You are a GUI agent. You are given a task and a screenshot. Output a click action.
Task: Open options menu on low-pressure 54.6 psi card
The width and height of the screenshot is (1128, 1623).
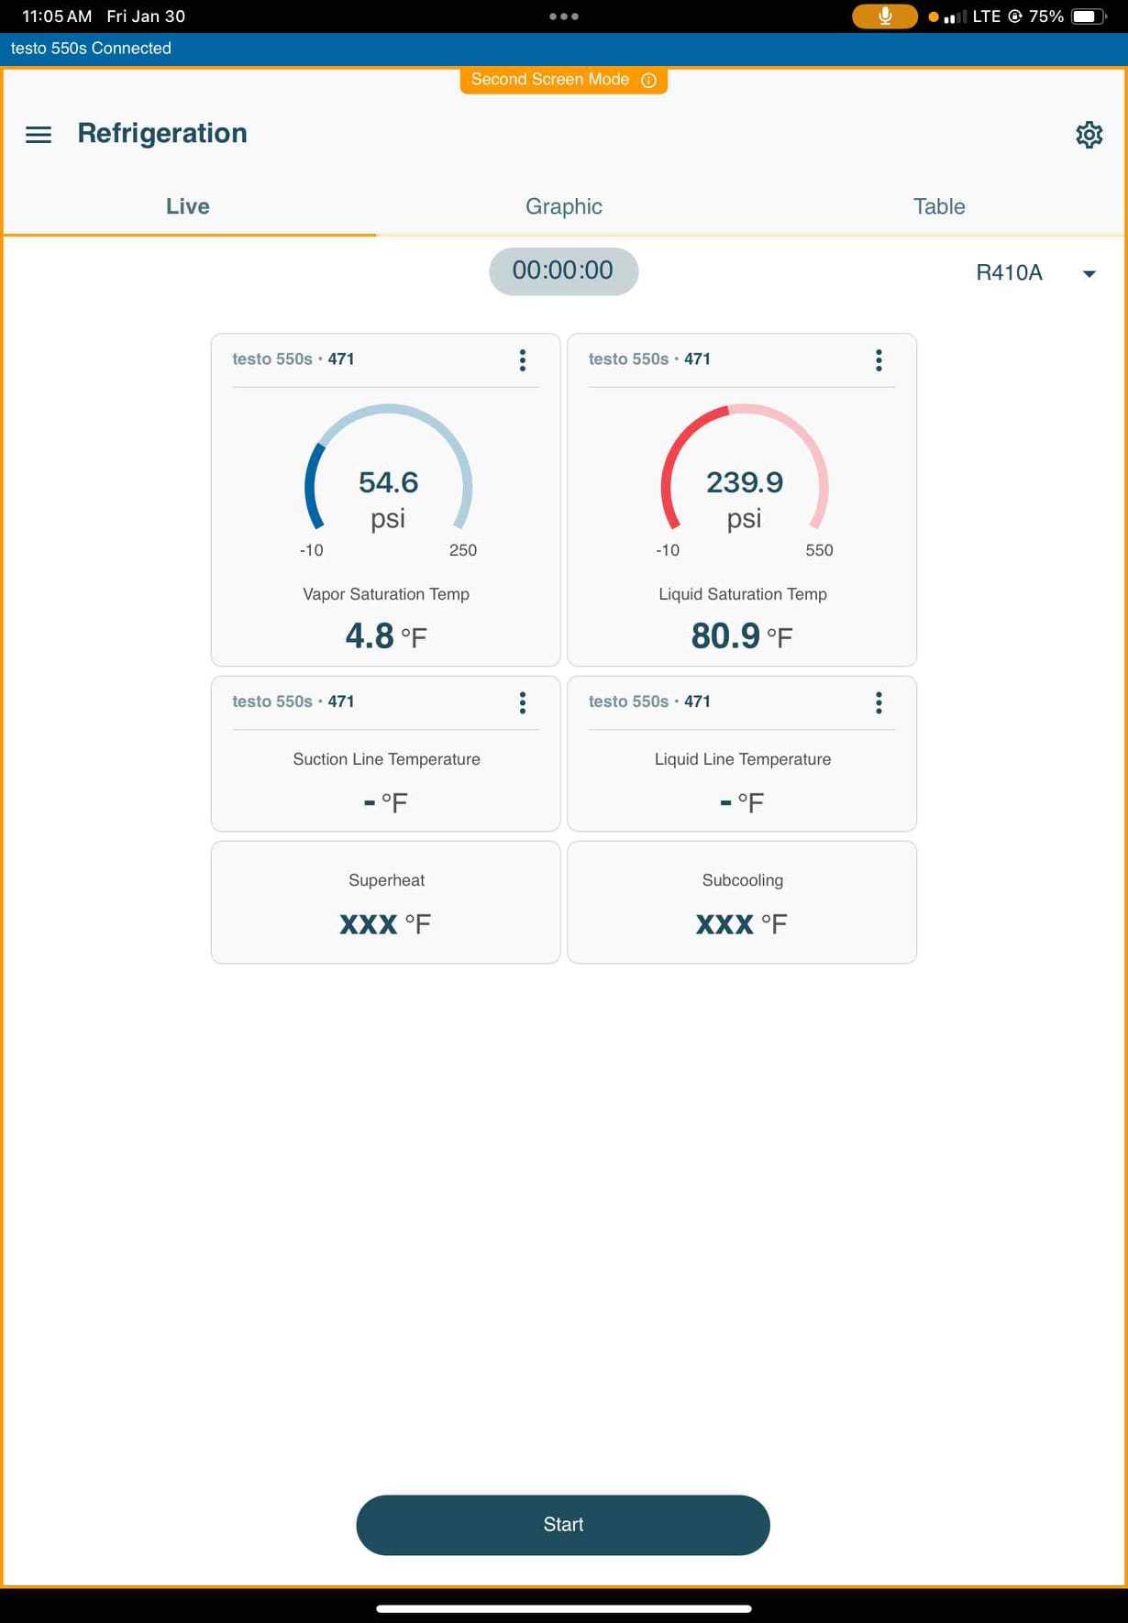coord(523,359)
